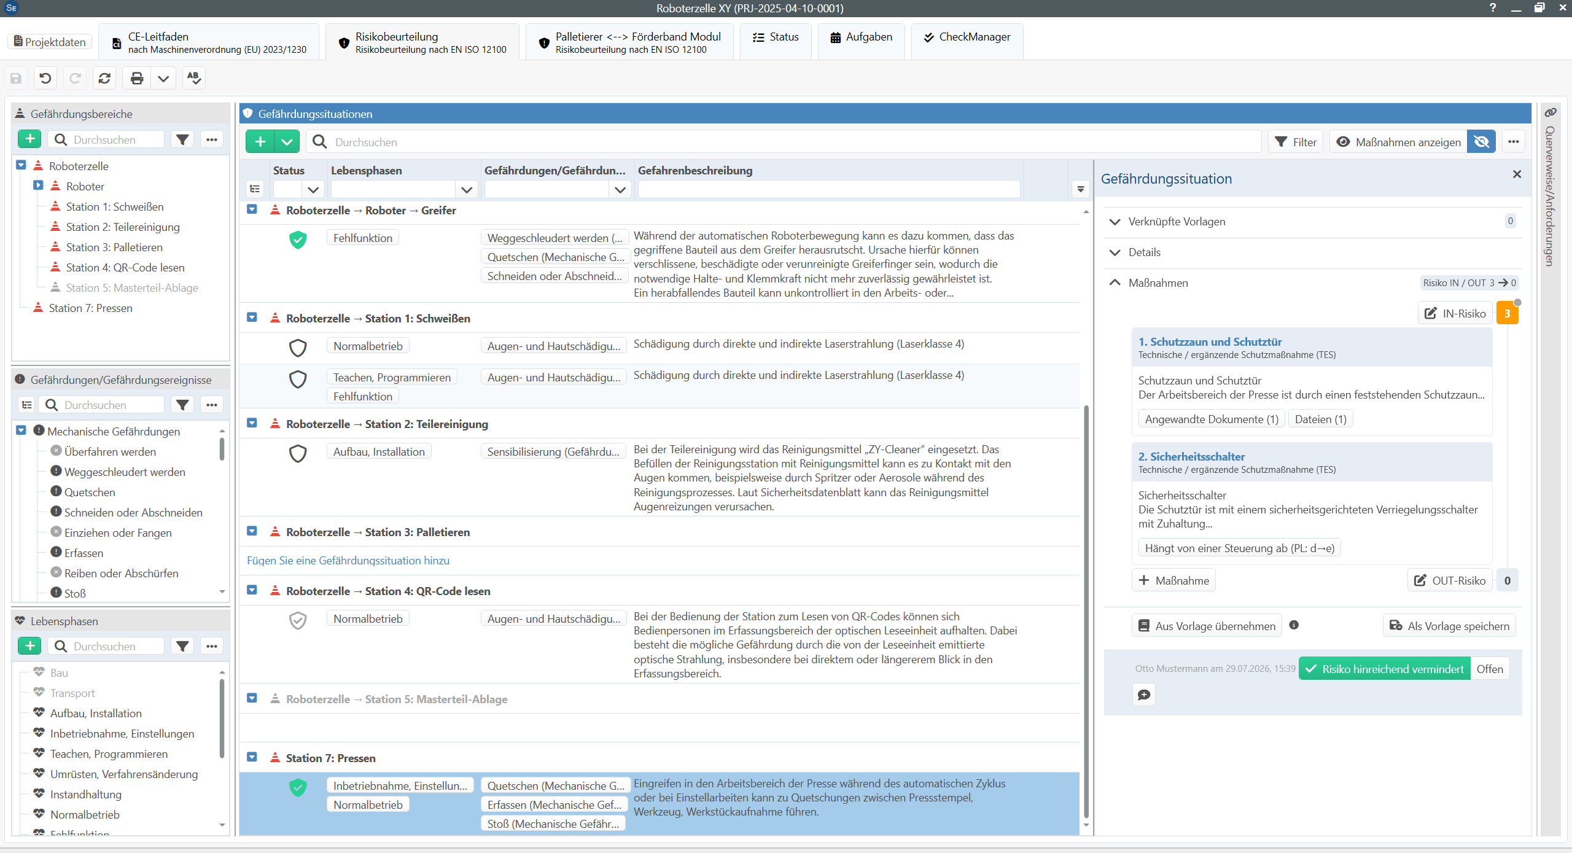The image size is (1572, 853).
Task: Collapse Mechanische Gefährdungen tree node
Action: pyautogui.click(x=21, y=430)
